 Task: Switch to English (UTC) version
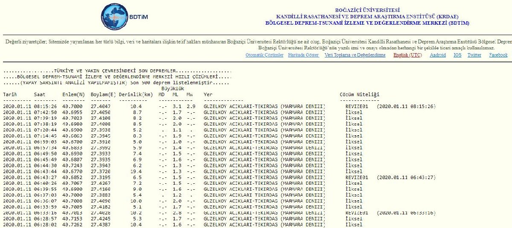pos(408,55)
